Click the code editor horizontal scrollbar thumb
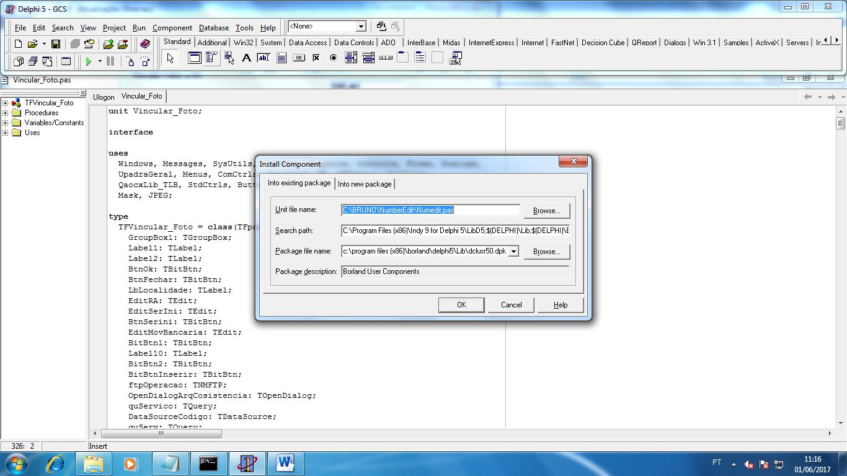 pos(161,434)
